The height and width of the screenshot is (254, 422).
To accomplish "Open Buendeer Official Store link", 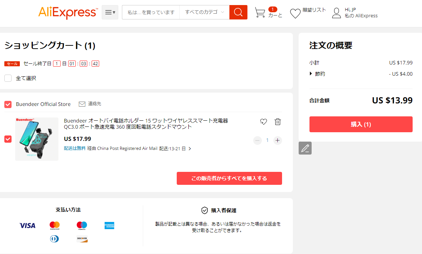I will [43, 104].
